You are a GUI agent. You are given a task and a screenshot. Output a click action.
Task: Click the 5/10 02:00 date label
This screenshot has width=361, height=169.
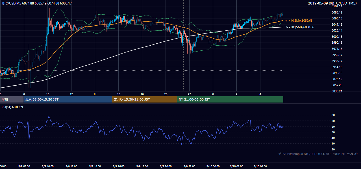point(236,166)
